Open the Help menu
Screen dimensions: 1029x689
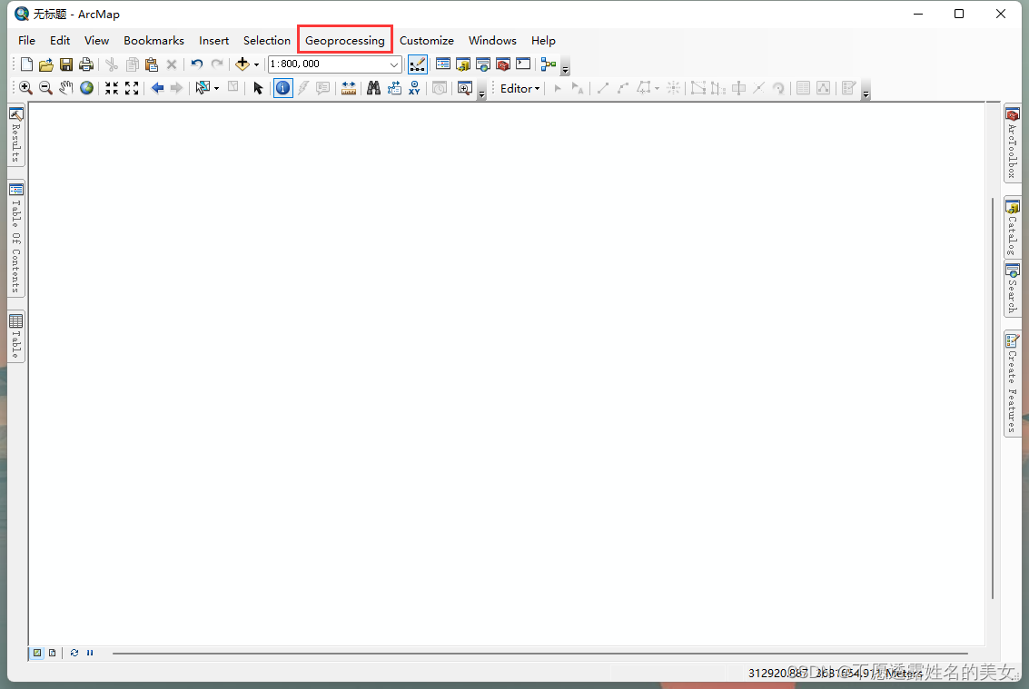coord(543,40)
